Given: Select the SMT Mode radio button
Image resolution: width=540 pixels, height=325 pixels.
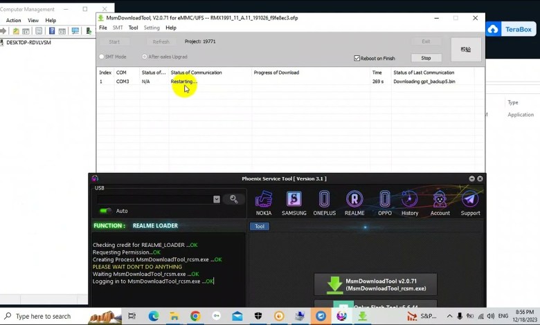Looking at the screenshot, I should coord(102,57).
